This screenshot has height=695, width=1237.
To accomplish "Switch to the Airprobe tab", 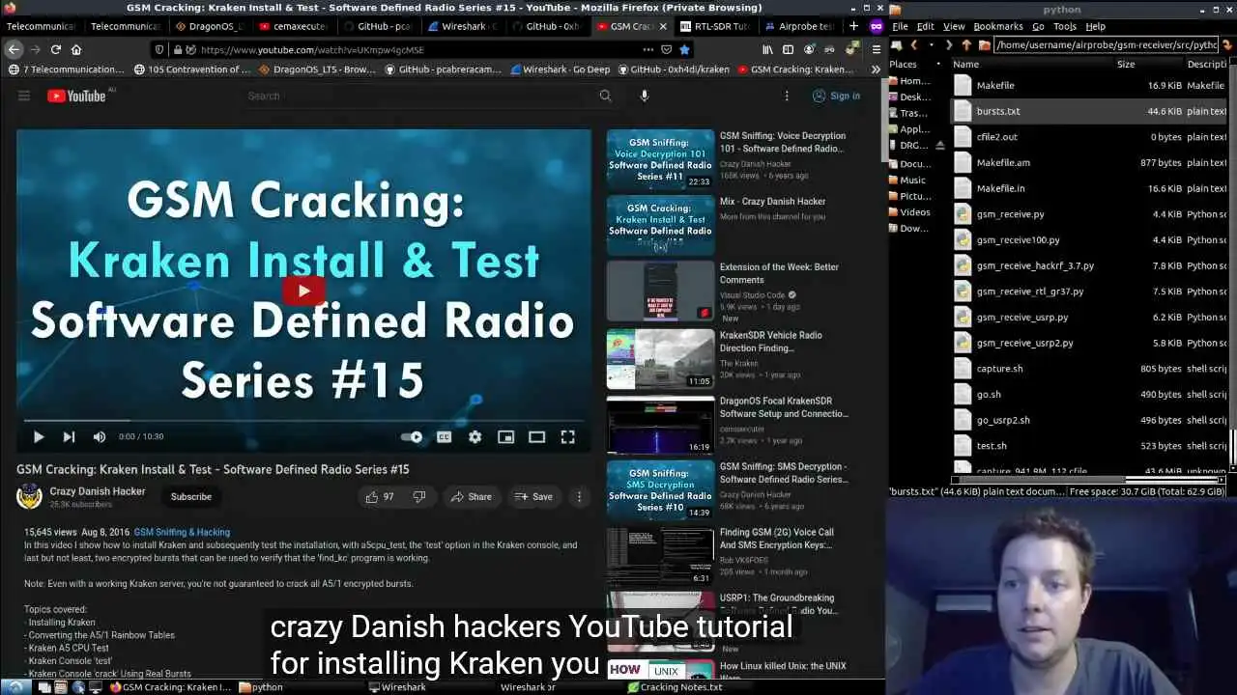I will [x=798, y=26].
